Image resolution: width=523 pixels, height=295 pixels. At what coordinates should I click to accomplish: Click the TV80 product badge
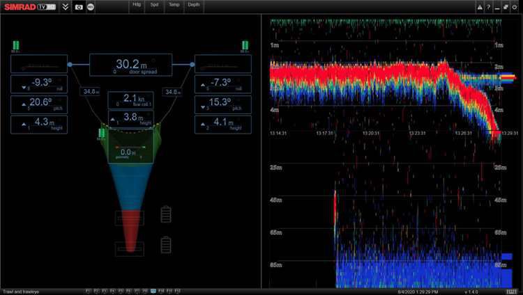point(46,7)
